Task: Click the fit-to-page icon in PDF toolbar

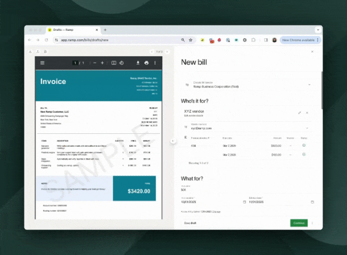Action: (114, 63)
